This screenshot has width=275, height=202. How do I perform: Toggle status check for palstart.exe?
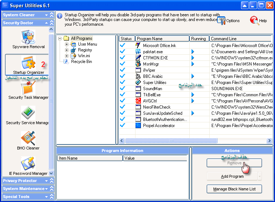pyautogui.click(x=123, y=51)
